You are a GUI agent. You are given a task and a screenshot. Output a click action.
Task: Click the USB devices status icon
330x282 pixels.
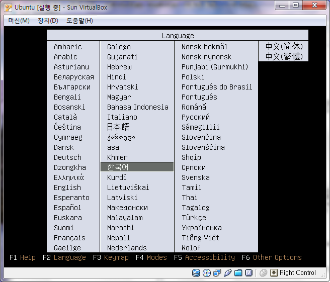point(228,273)
